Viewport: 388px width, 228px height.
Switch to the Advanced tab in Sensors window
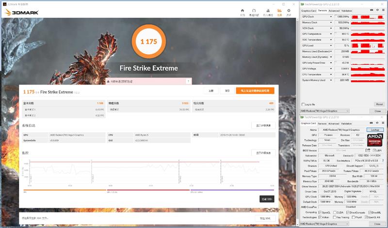[334, 10]
